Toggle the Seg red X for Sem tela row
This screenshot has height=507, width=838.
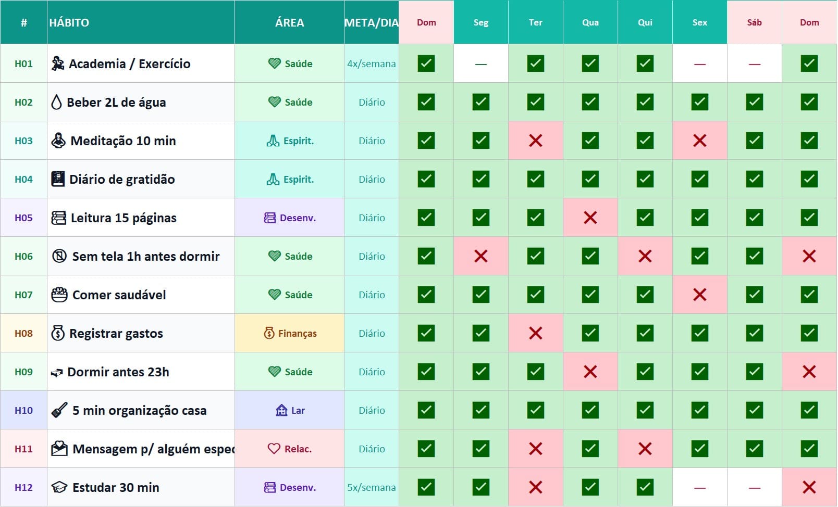click(x=481, y=256)
